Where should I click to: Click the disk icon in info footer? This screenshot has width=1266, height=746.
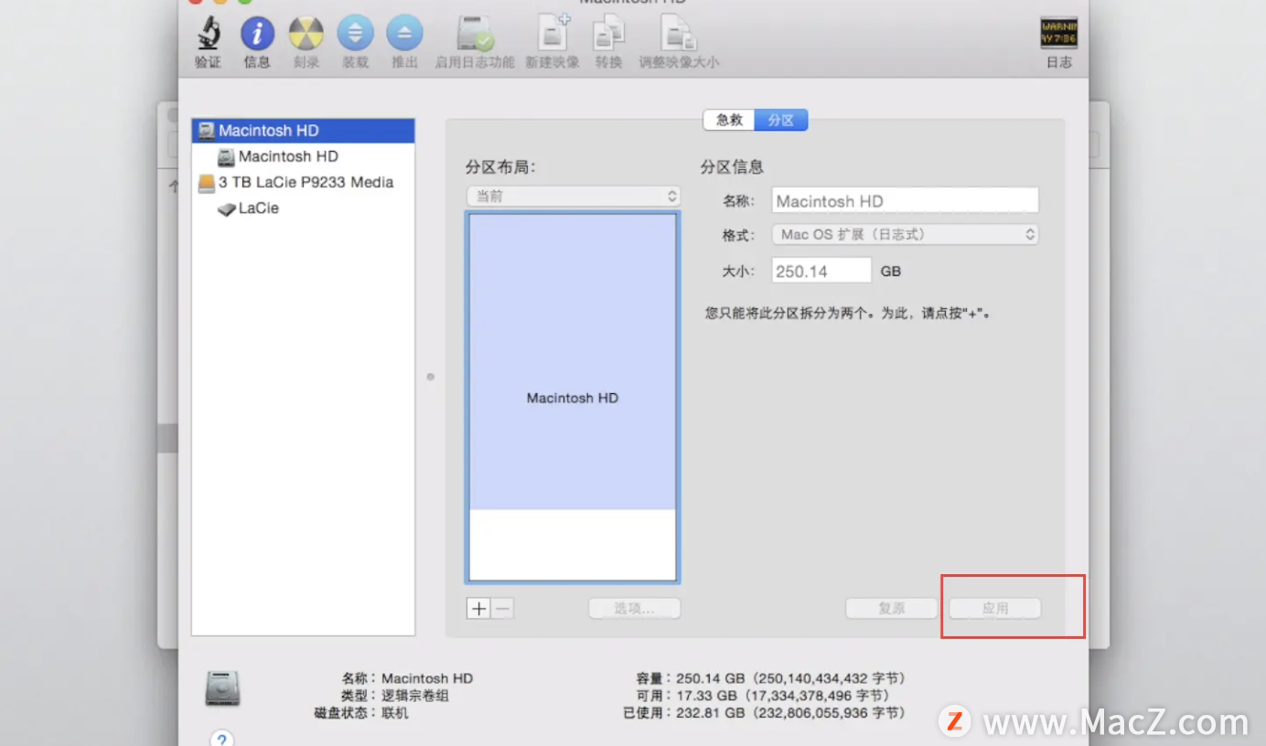tap(223, 688)
